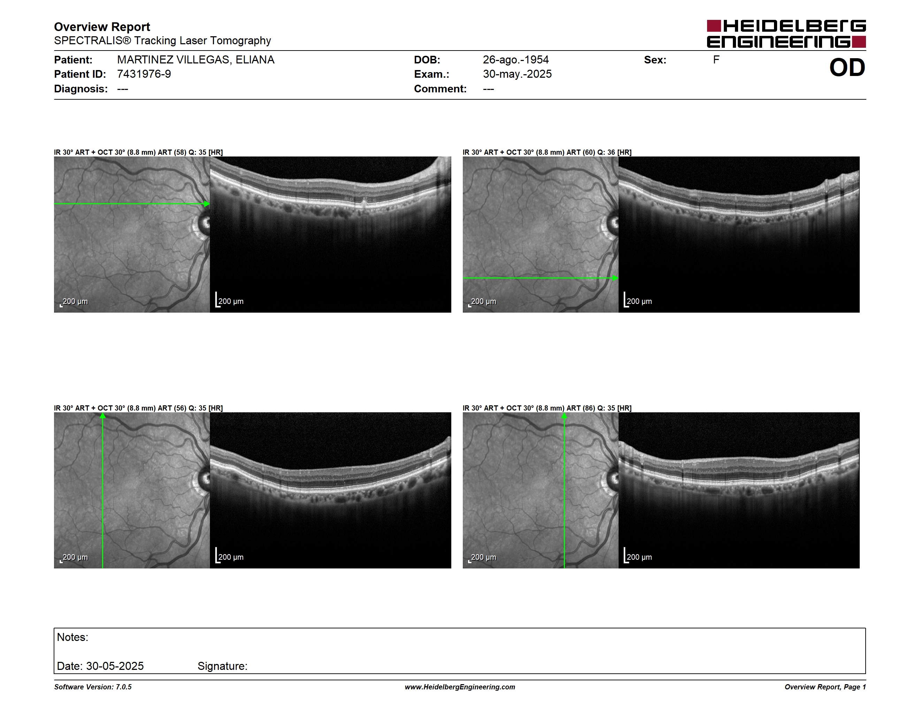Click 200 µm scale bar in bottom-right OCT scan
This screenshot has height=711, width=920.
[638, 556]
